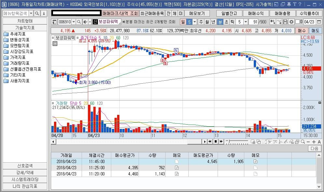The width and height of the screenshot is (324, 192).
Task: Click the 매매마크/내역 조회 button
Action: pyautogui.click(x=120, y=13)
